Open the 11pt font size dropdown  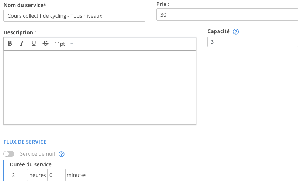tap(64, 44)
